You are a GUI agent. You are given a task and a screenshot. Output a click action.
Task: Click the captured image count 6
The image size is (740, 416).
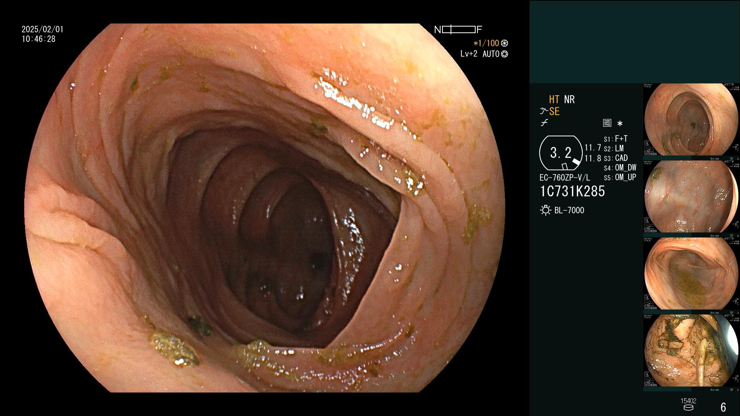point(723,407)
